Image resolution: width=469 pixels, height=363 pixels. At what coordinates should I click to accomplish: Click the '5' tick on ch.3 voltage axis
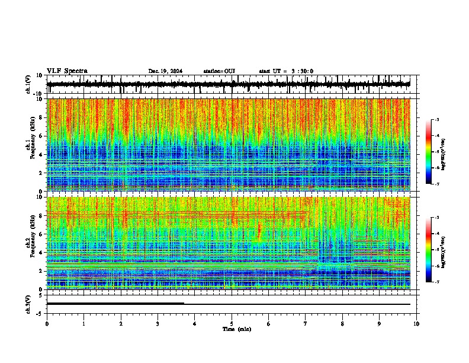[x=41, y=295]
